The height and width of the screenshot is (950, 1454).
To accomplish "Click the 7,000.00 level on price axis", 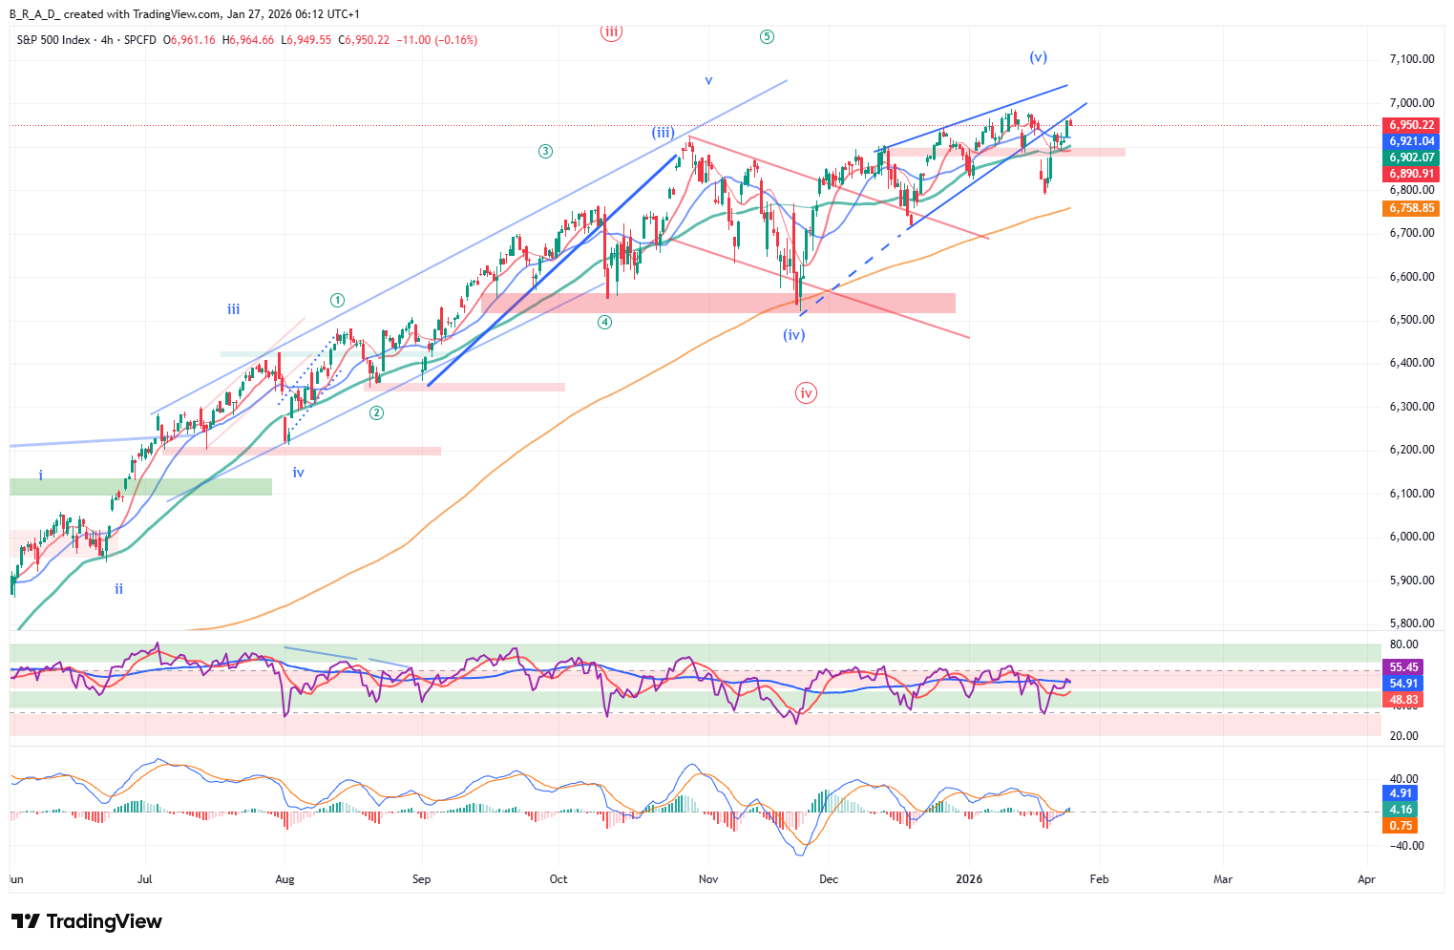I will coord(1411,103).
